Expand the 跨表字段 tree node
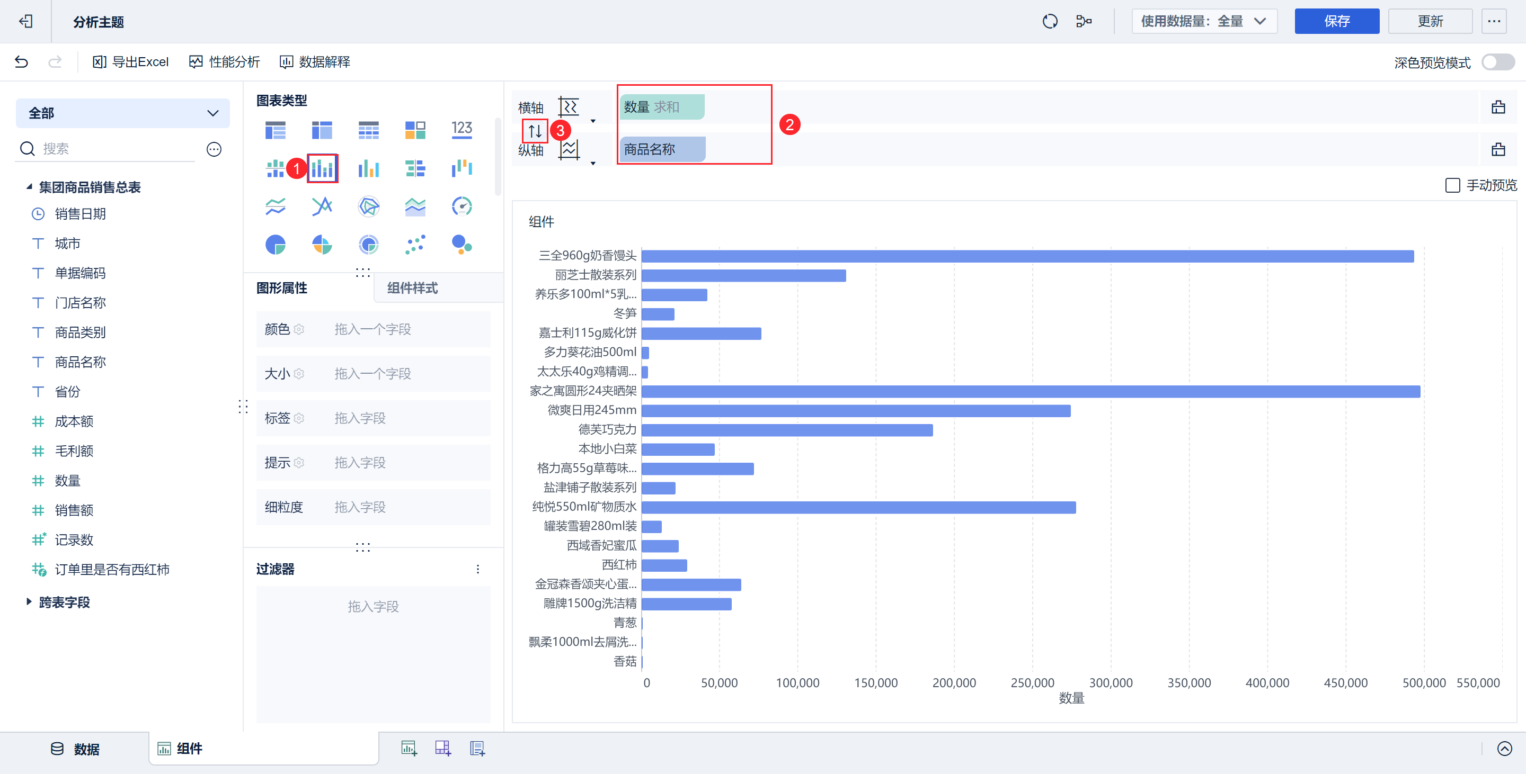1526x774 pixels. pyautogui.click(x=29, y=602)
